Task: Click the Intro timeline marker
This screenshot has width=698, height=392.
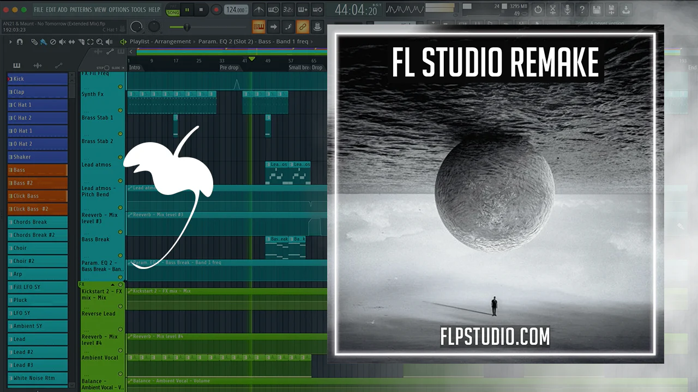Action: 135,68
